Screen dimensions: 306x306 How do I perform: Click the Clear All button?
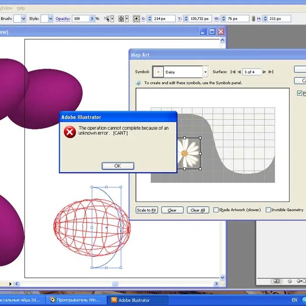(198, 210)
